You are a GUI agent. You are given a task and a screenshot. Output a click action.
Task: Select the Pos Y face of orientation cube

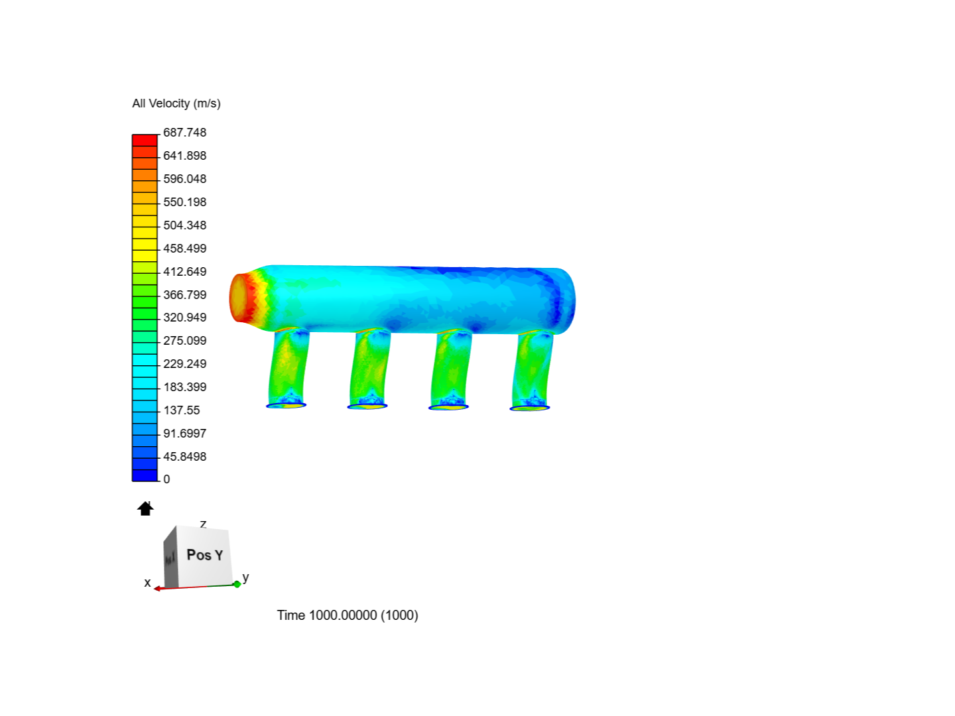(205, 556)
